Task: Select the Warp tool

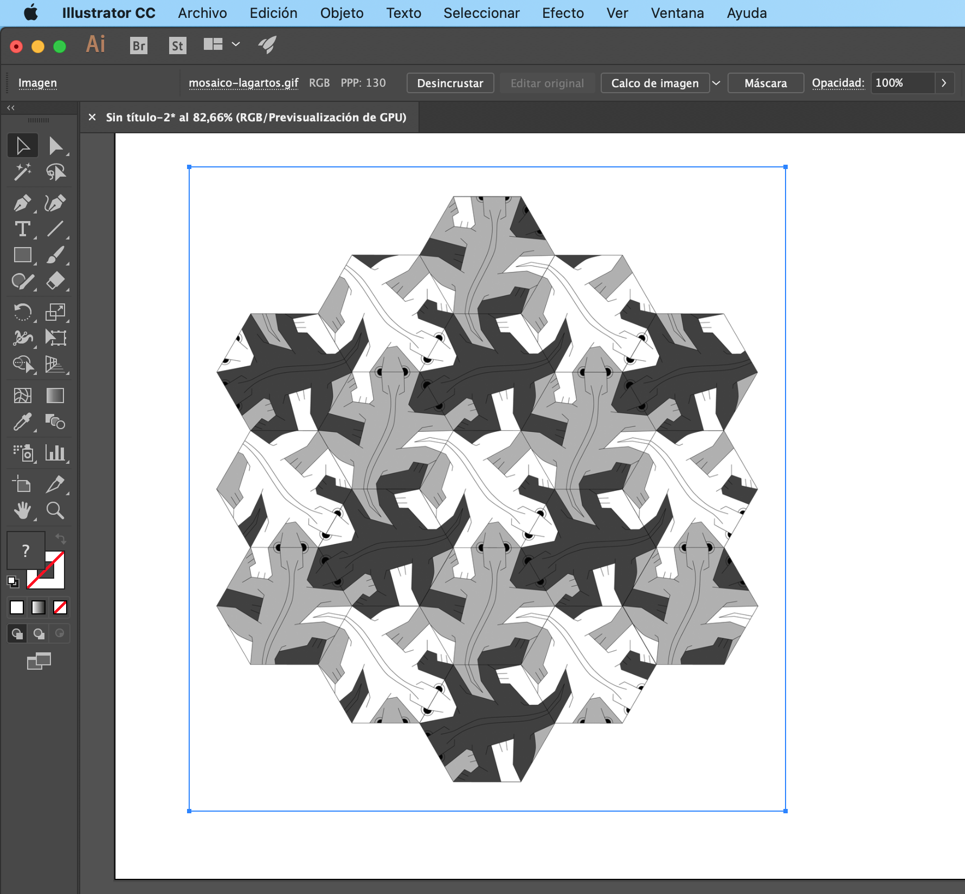Action: click(23, 338)
